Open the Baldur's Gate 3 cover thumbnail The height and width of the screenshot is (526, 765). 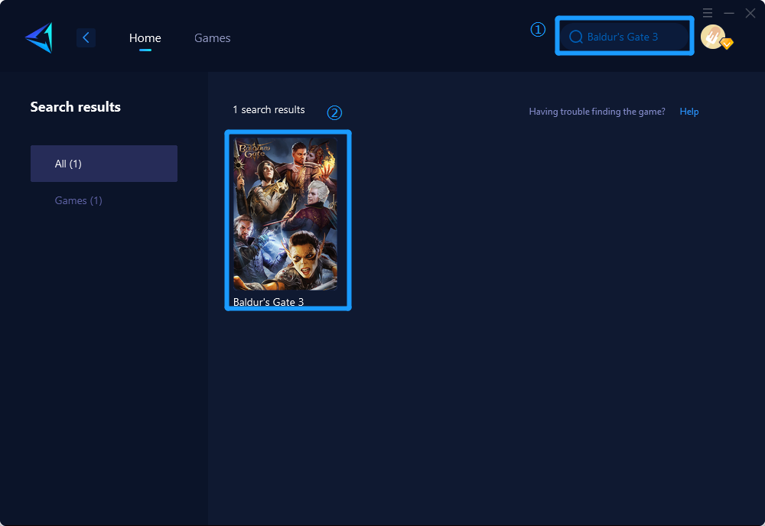click(x=285, y=213)
